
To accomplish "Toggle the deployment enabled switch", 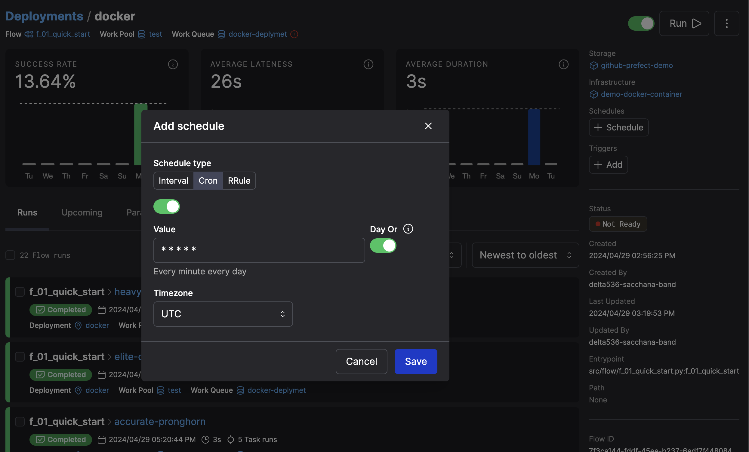I will coord(641,23).
